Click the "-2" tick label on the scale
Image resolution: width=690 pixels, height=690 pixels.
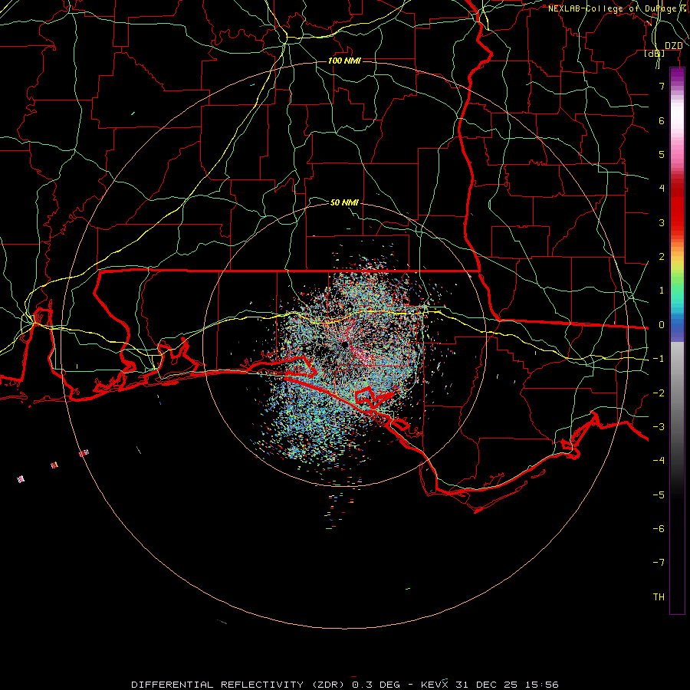pyautogui.click(x=659, y=393)
